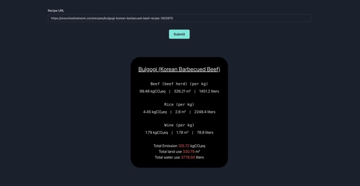The height and width of the screenshot is (186, 360).
Task: Focus the Recipe URL input field
Action: tap(179, 18)
